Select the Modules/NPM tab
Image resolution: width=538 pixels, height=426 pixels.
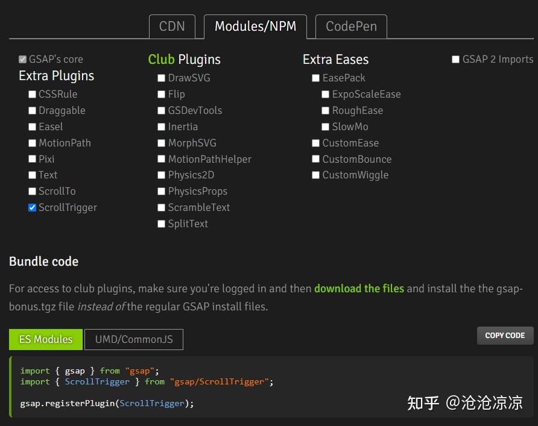coord(255,27)
